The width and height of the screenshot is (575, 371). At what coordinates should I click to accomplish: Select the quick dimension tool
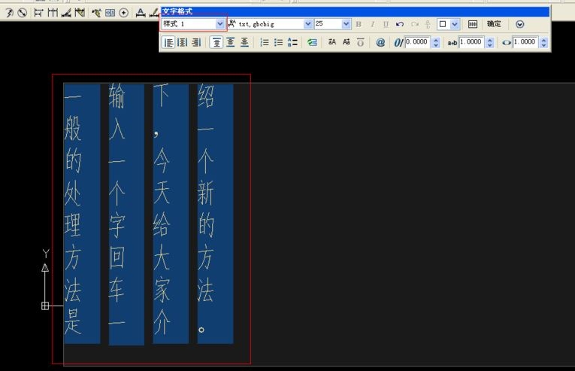[x=80, y=13]
